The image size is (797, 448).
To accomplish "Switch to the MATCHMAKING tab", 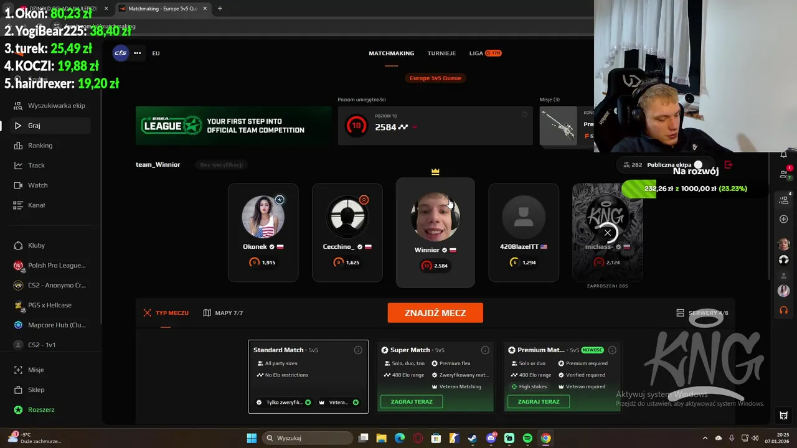I will [391, 53].
